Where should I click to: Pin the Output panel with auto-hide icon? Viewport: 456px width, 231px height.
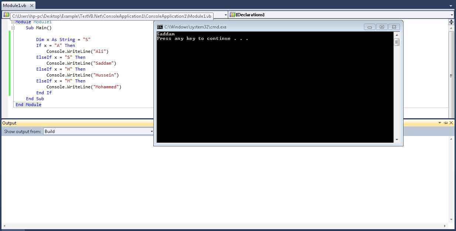(x=446, y=123)
